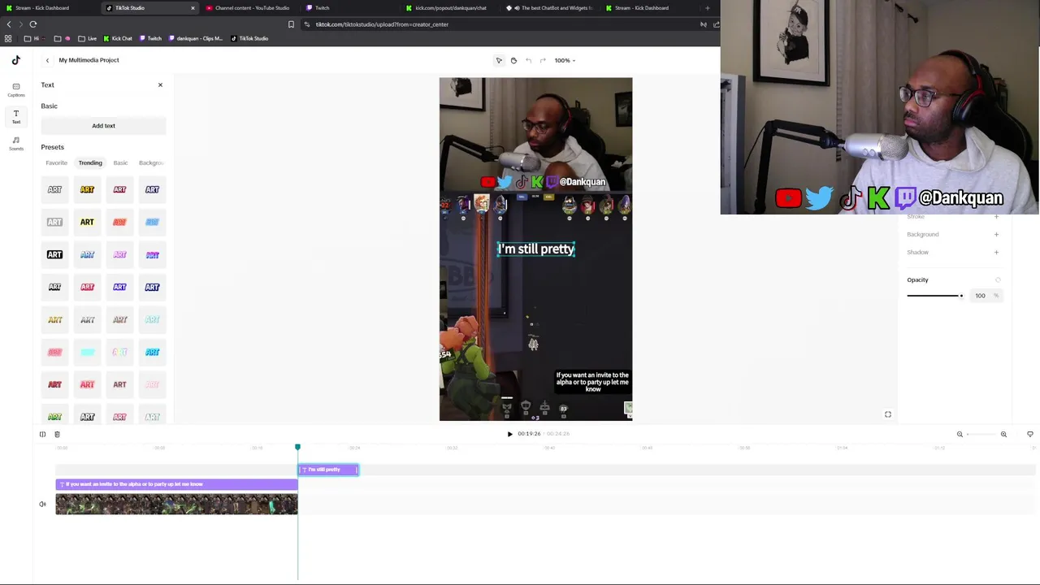Switch to the Favorite presets tab
The image size is (1040, 585).
(x=56, y=162)
